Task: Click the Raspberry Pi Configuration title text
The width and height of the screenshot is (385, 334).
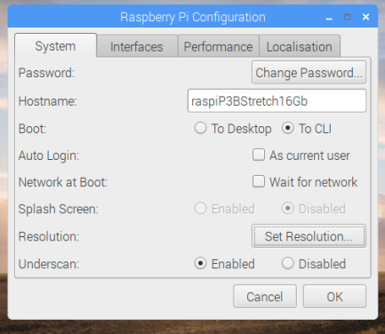Action: pos(193,17)
